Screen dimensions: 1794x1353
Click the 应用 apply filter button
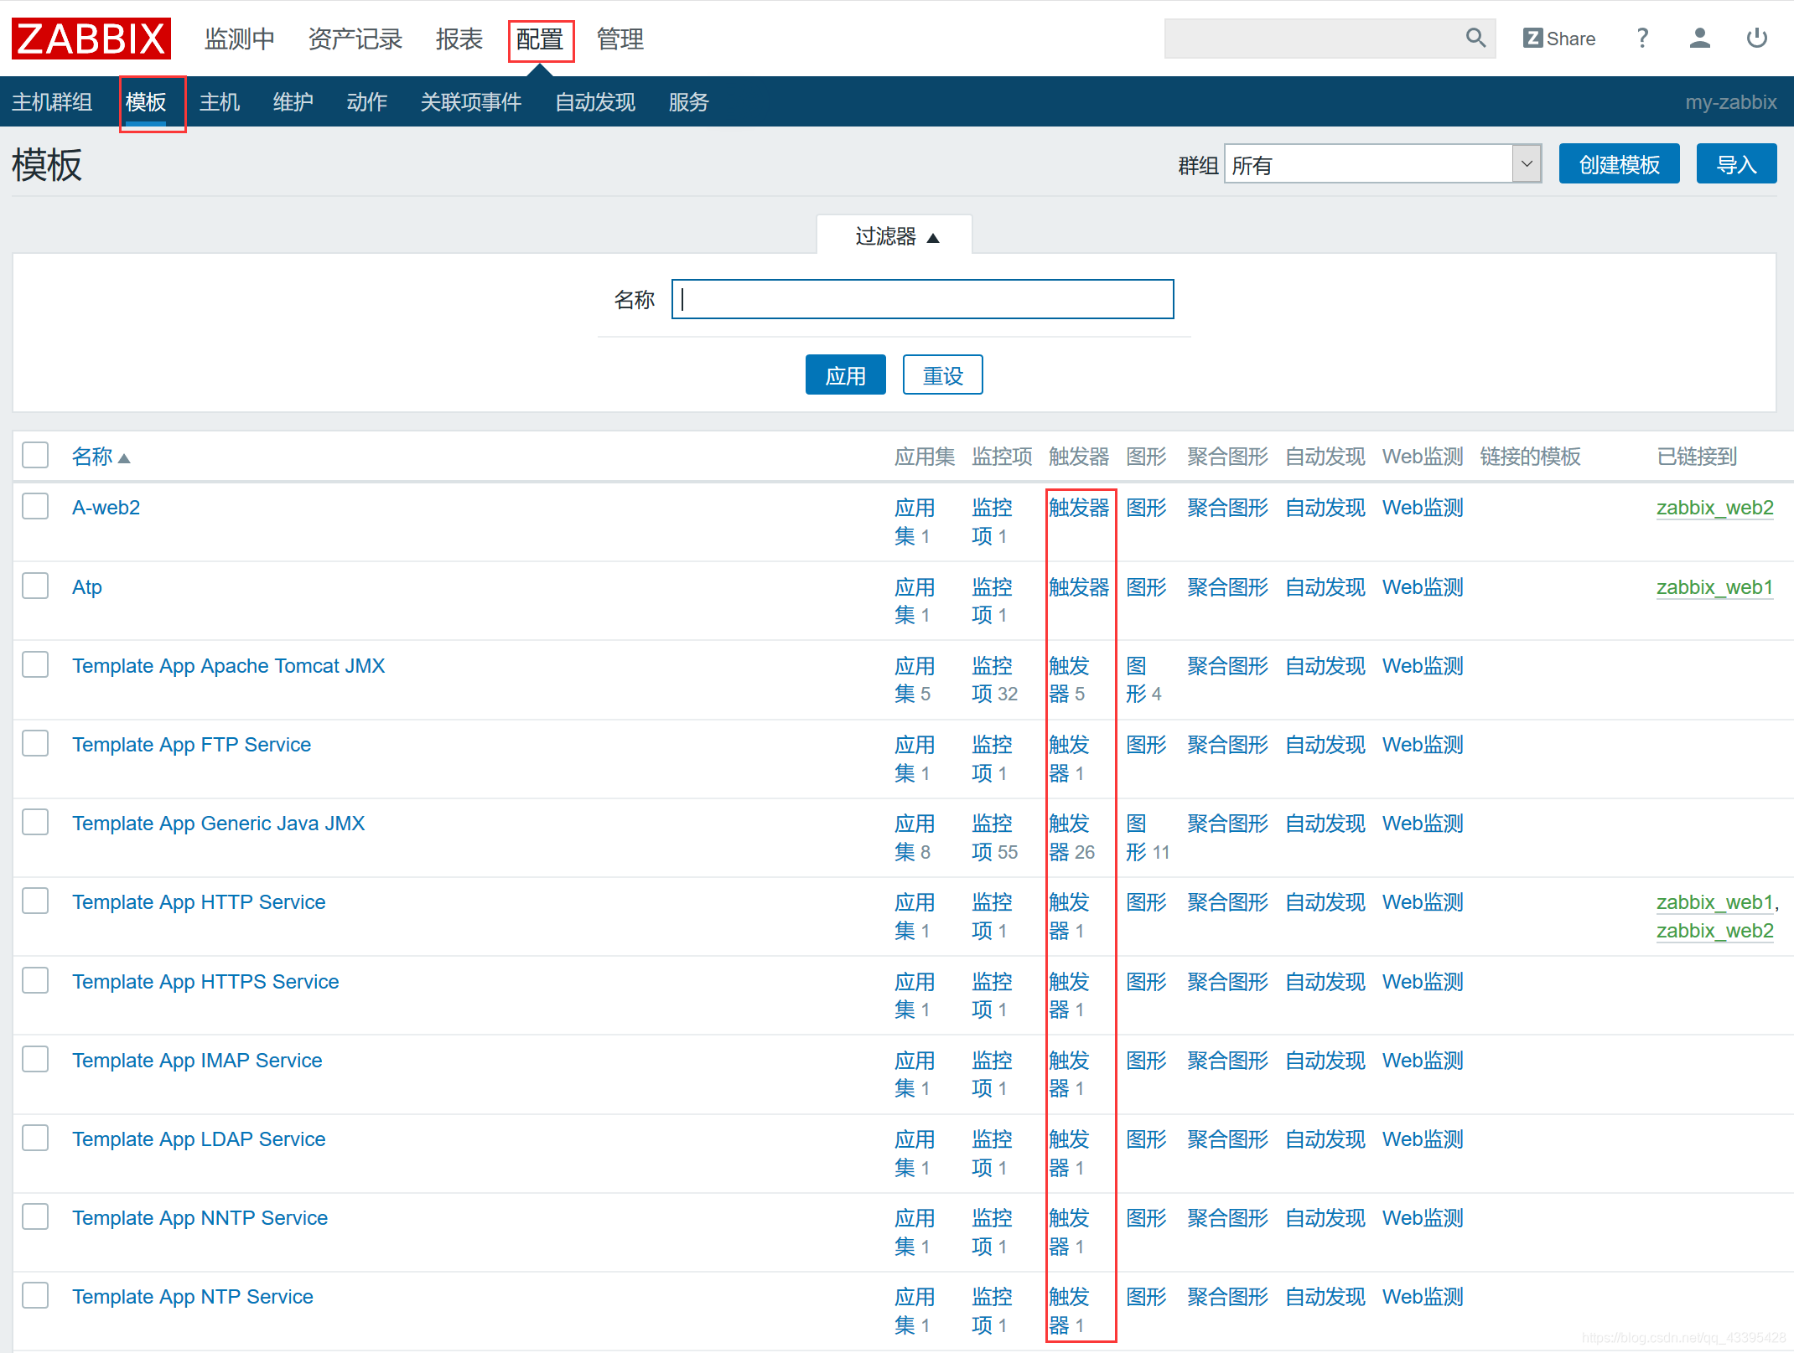click(x=845, y=374)
